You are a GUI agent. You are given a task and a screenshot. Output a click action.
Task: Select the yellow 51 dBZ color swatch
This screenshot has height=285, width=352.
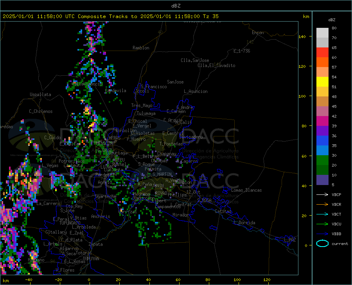(322, 82)
